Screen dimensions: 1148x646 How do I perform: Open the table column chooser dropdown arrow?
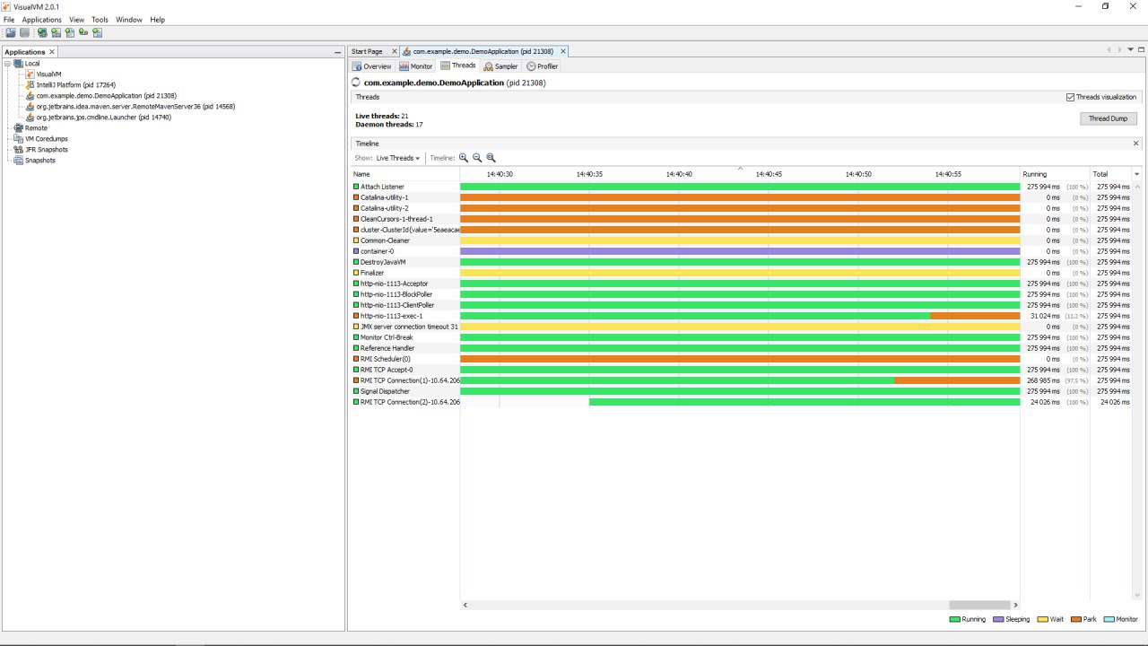tap(1137, 174)
